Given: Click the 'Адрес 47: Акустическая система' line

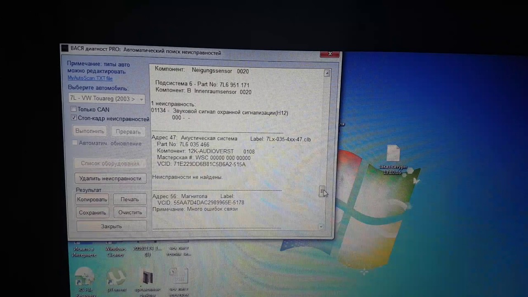Looking at the screenshot, I should coord(194,138).
